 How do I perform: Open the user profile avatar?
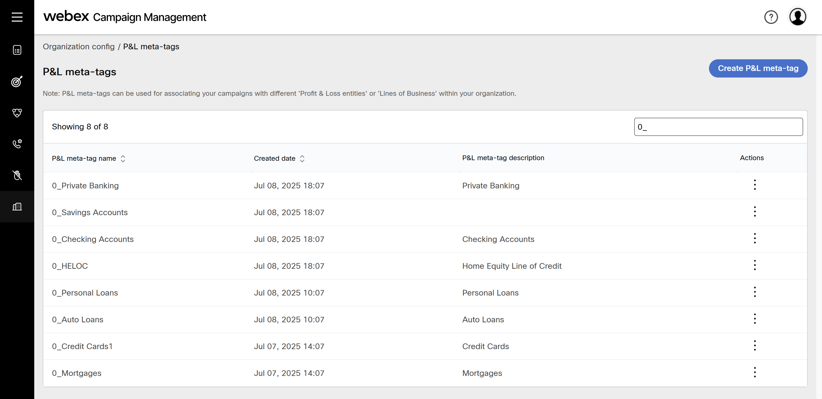click(x=797, y=17)
